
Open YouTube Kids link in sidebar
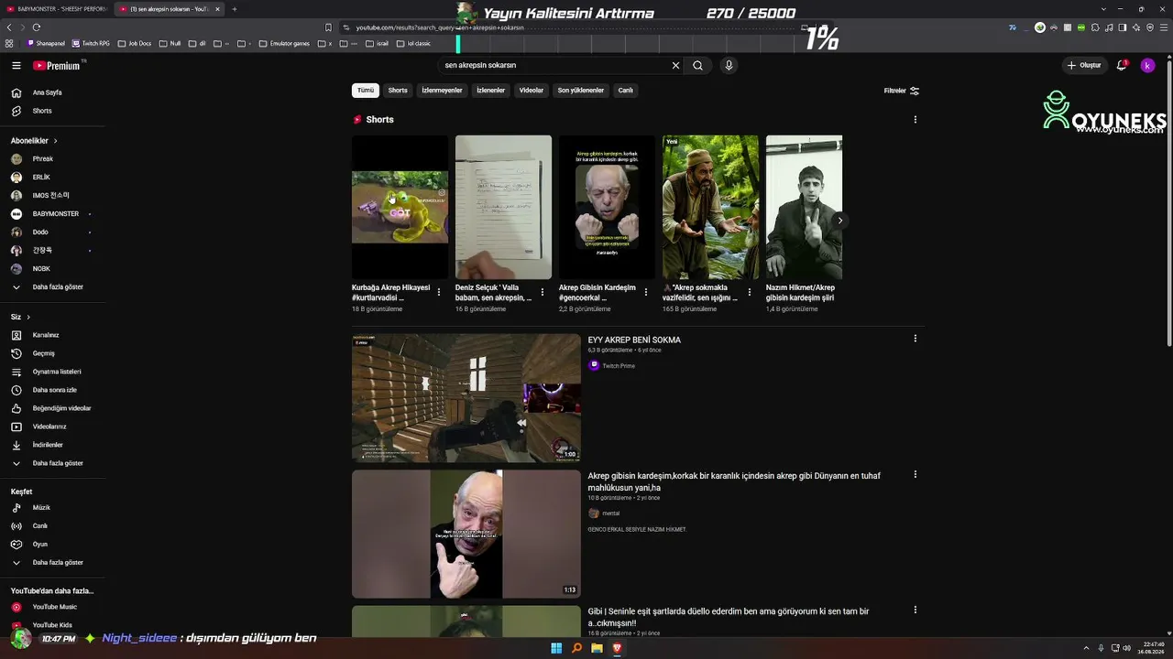tap(52, 625)
